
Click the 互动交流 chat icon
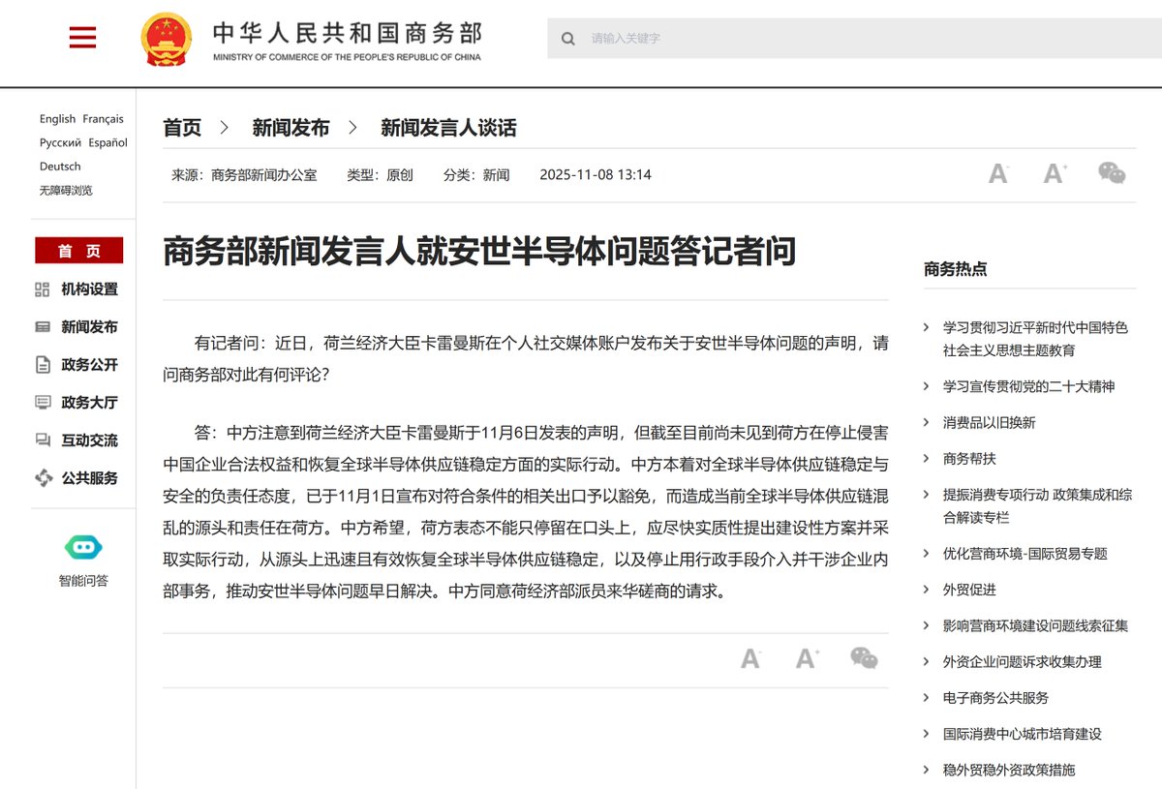click(x=43, y=440)
